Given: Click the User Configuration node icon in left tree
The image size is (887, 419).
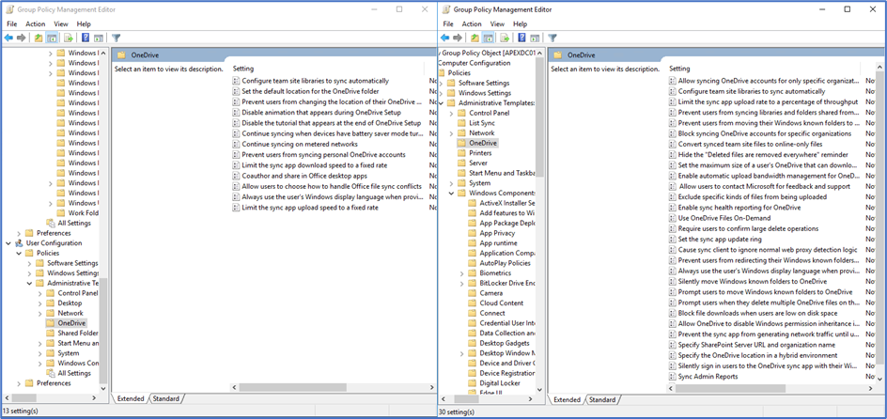Looking at the screenshot, I should 19,243.
